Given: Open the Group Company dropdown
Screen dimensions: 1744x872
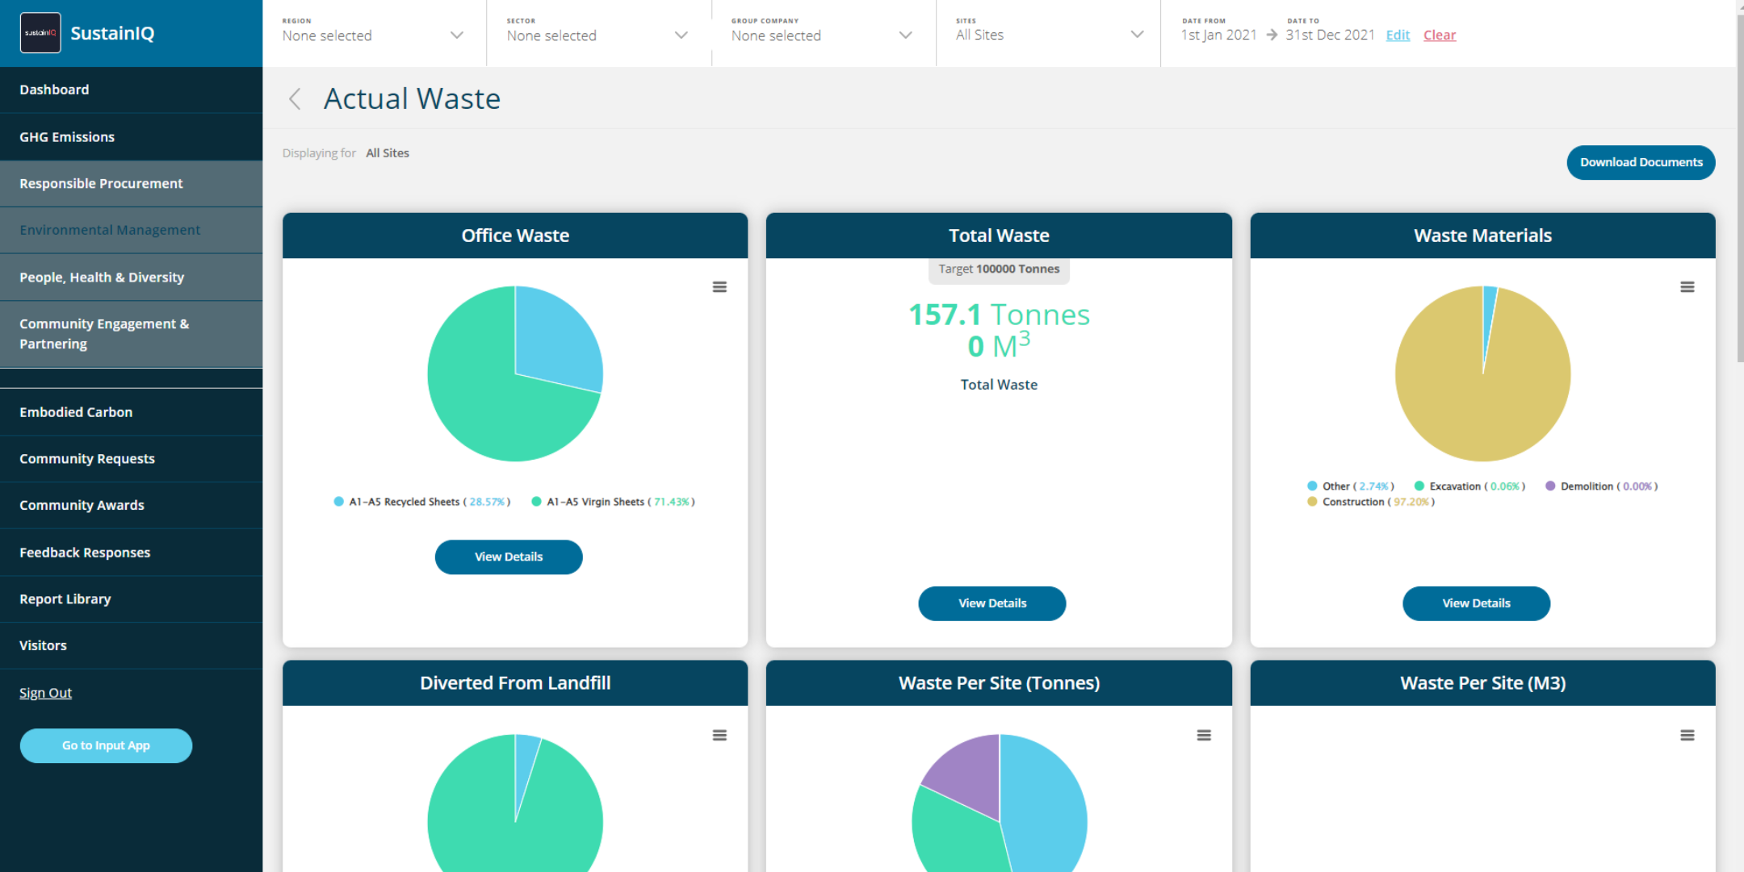Looking at the screenshot, I should (823, 34).
